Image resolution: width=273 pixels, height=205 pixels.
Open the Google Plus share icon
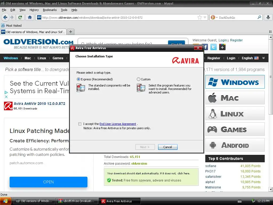point(222,47)
